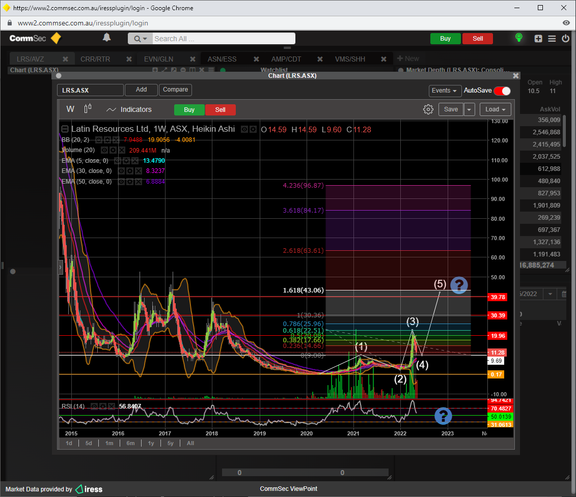Screen dimensions: 576x497
Task: Toggle the AutoSave switch
Action: [x=502, y=91]
